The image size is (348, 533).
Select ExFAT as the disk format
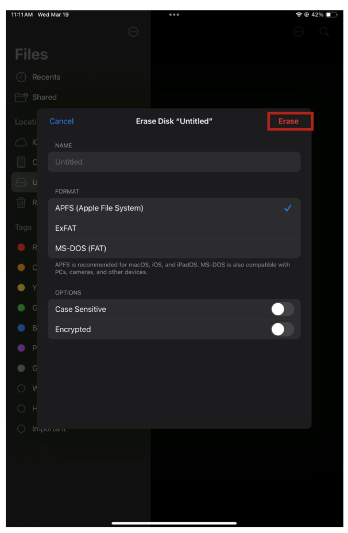173,228
